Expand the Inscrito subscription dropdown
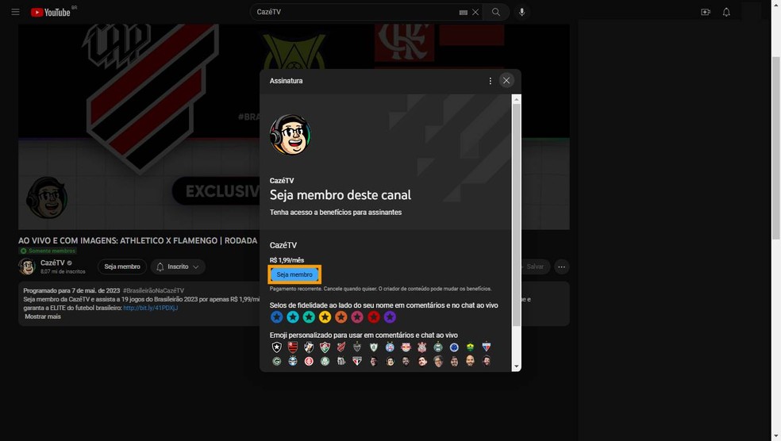Viewport: 781px width, 441px height. pyautogui.click(x=178, y=267)
